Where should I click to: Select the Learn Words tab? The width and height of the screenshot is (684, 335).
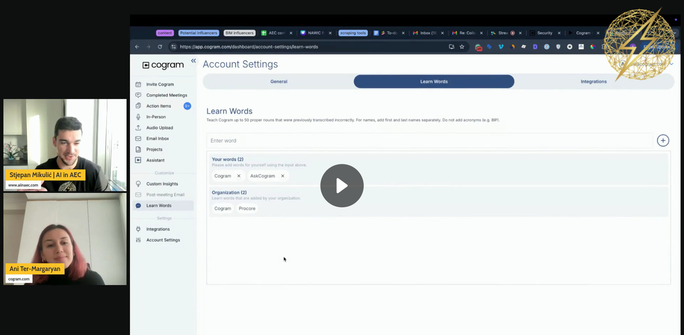pyautogui.click(x=434, y=81)
